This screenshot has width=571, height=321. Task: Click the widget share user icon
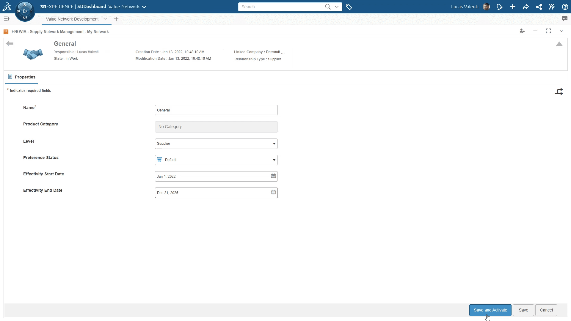[522, 31]
